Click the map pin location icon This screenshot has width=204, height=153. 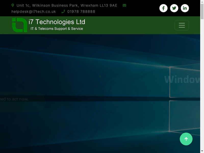[13, 5]
